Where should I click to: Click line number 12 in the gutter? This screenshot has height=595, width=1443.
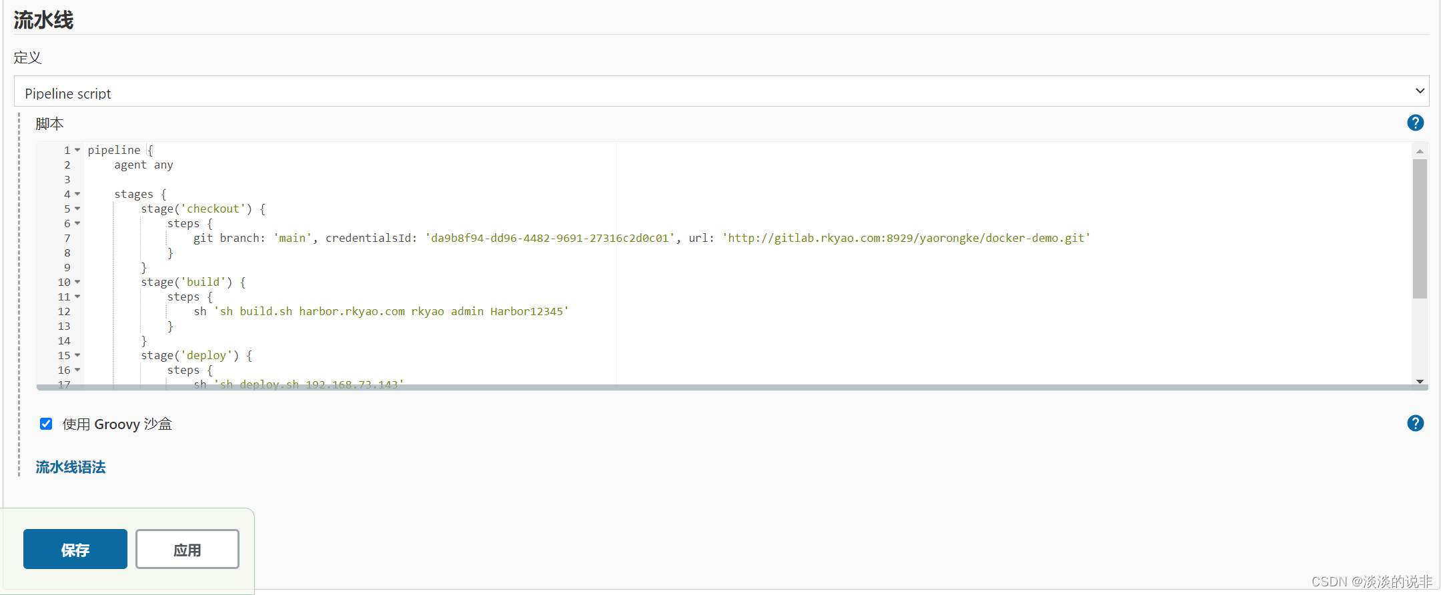(x=64, y=311)
